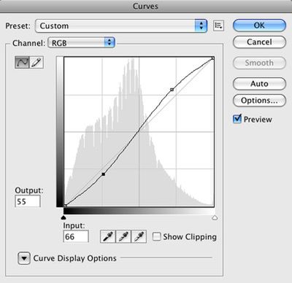This screenshot has width=292, height=283.
Task: Click the white point input slider triangle
Action: [x=215, y=217]
